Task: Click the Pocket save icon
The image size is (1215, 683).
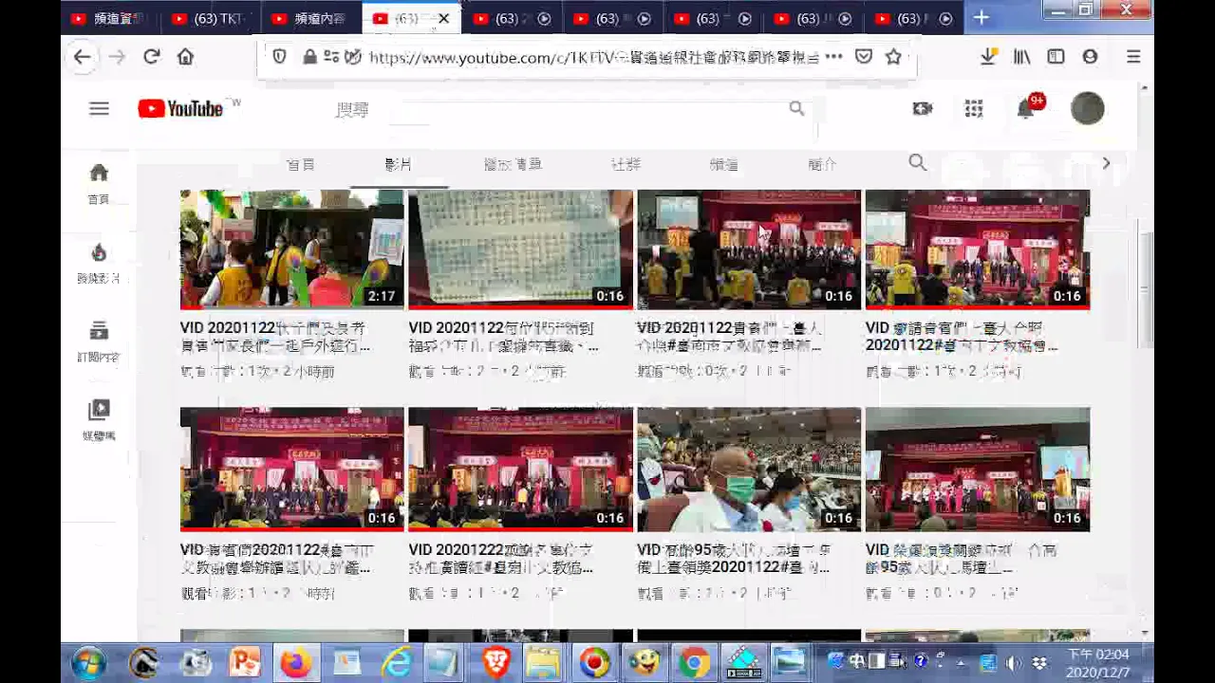Action: 864,57
